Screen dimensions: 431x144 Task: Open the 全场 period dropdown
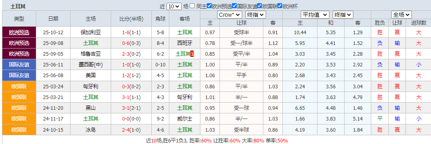point(401,15)
